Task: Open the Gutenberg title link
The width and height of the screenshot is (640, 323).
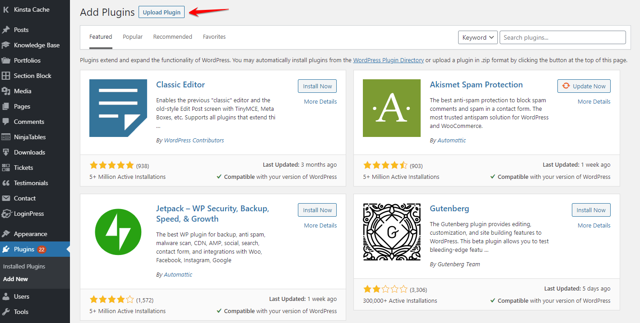Action: (x=450, y=209)
